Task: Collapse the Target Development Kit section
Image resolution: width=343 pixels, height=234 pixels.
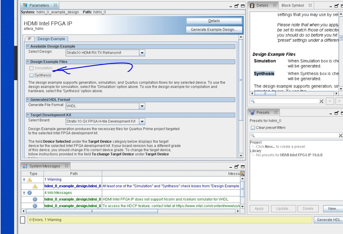Action: pyautogui.click(x=28, y=115)
